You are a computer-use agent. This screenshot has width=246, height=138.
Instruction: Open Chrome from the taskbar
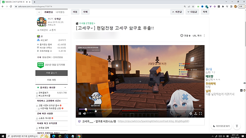[79, 136]
